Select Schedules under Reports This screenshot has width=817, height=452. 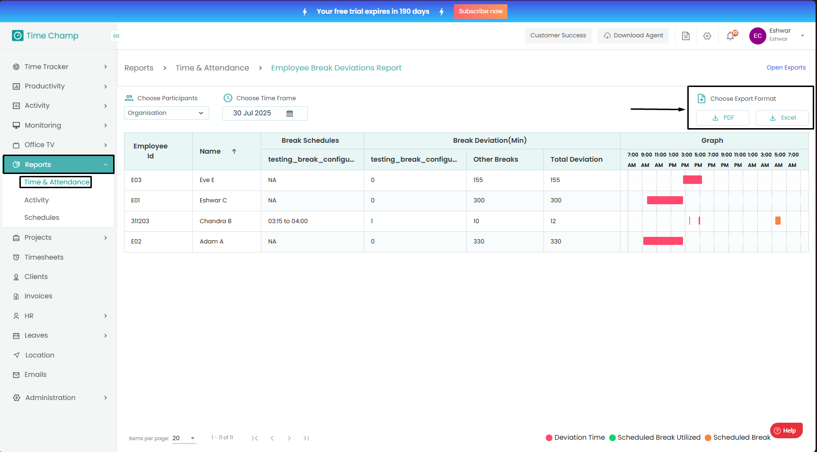point(42,217)
